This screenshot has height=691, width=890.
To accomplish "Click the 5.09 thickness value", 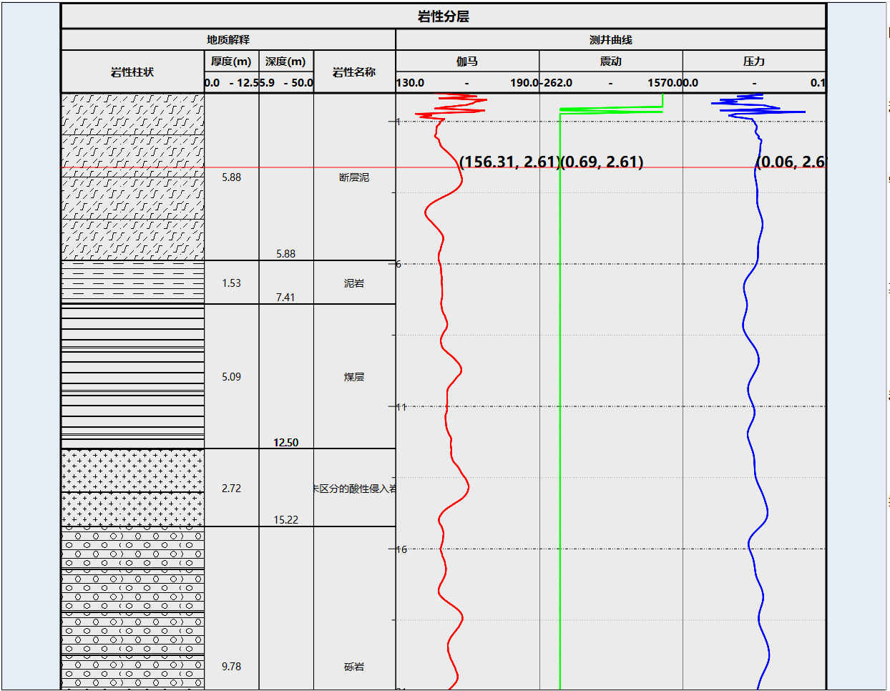I will click(x=231, y=377).
